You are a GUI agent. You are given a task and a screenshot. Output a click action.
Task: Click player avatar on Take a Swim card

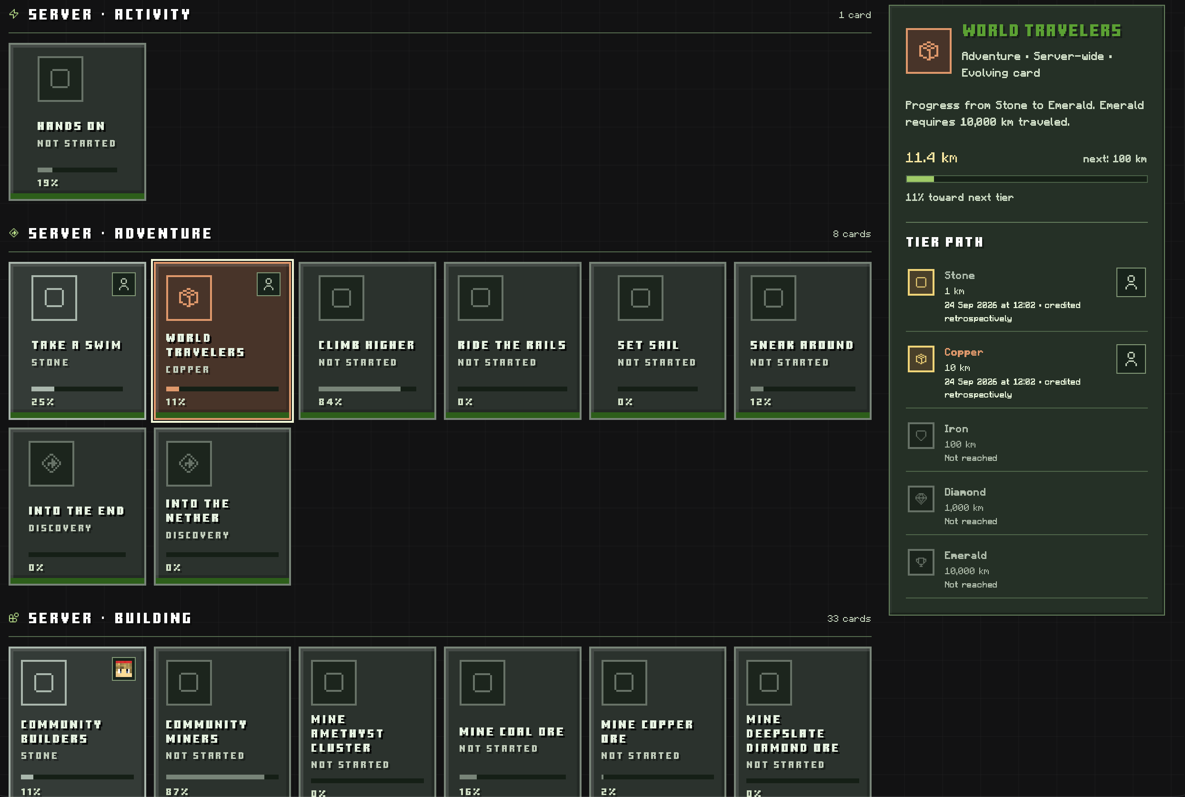(123, 284)
